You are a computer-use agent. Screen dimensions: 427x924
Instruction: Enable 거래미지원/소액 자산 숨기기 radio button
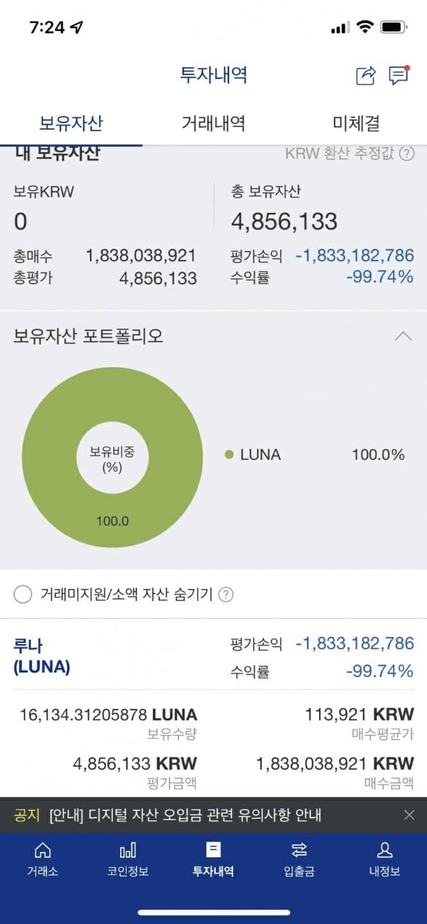(22, 595)
